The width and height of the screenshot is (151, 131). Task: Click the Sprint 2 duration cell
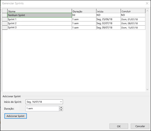tap(84, 24)
